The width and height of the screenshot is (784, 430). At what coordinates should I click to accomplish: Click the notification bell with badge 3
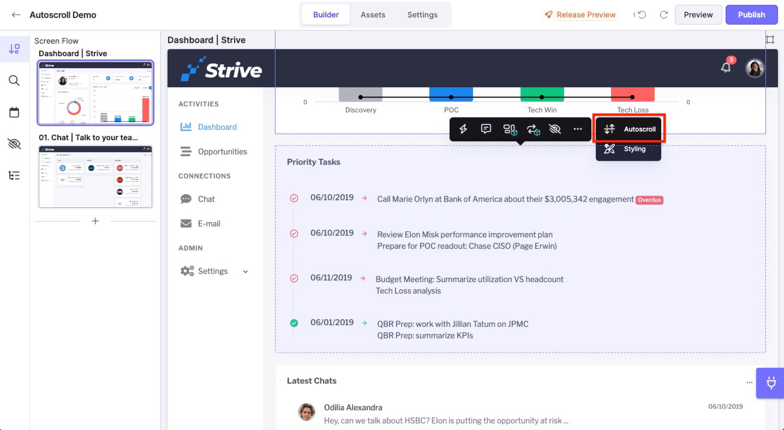point(726,68)
